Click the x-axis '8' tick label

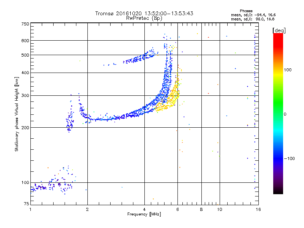pyautogui.click(x=201, y=209)
